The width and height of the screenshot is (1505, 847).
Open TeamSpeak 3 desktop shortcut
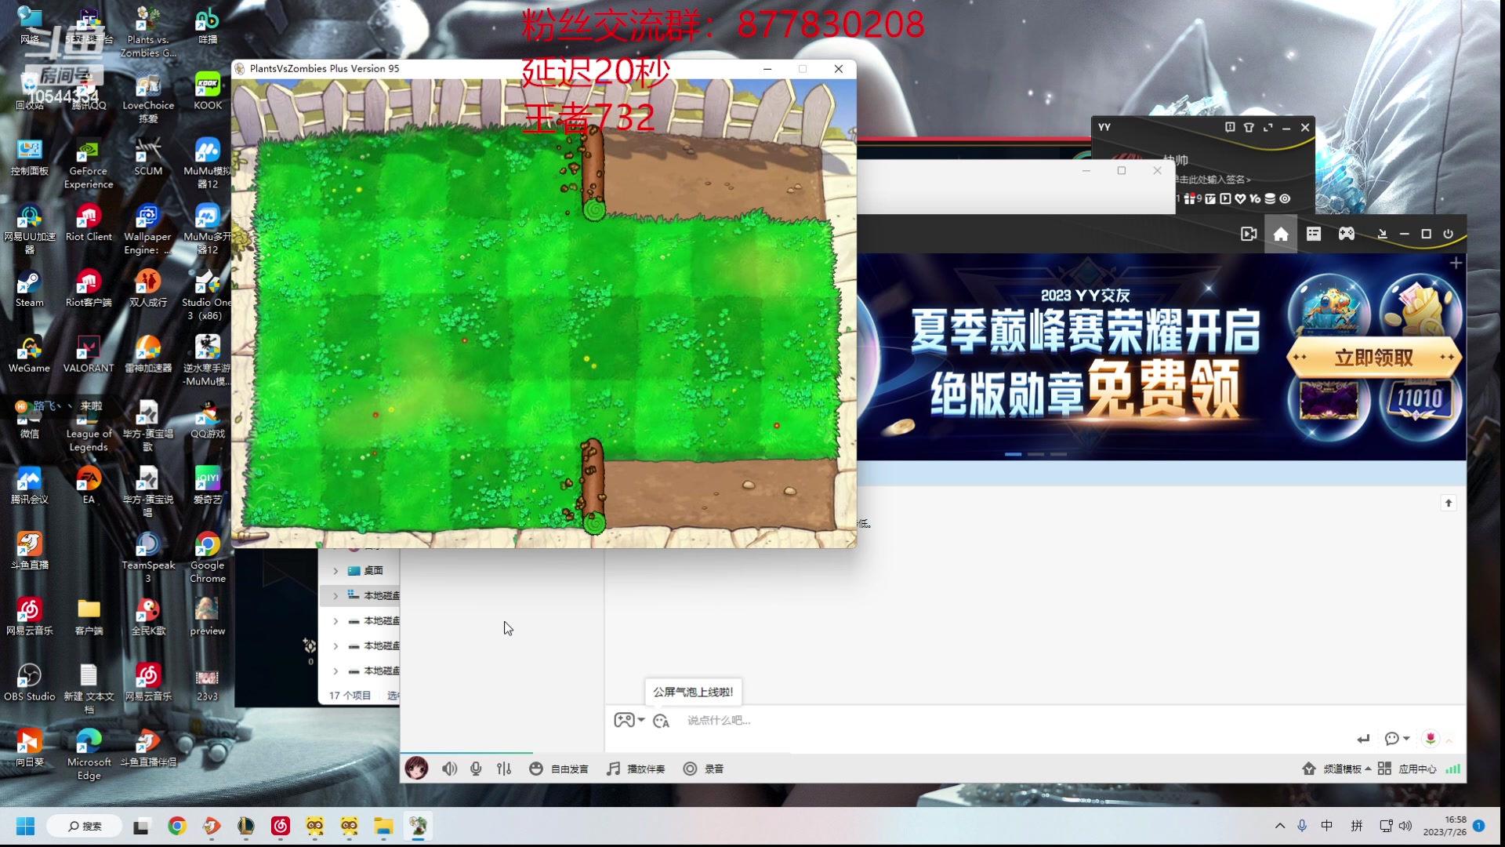[x=148, y=558]
